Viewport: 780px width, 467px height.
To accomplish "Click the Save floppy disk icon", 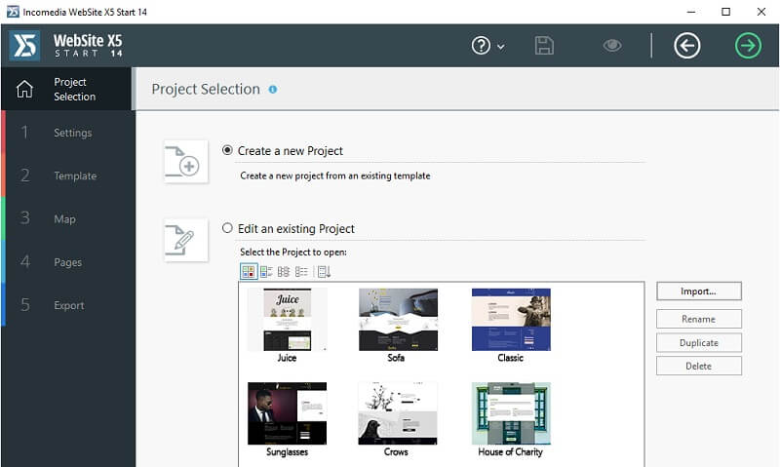I will pos(544,46).
